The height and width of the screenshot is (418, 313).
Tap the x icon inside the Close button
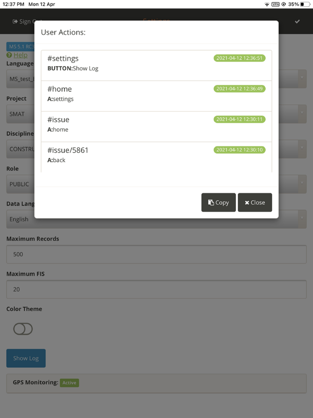coord(247,202)
